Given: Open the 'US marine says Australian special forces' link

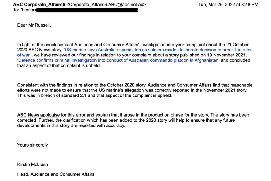Looking at the screenshot, I should (158, 50).
